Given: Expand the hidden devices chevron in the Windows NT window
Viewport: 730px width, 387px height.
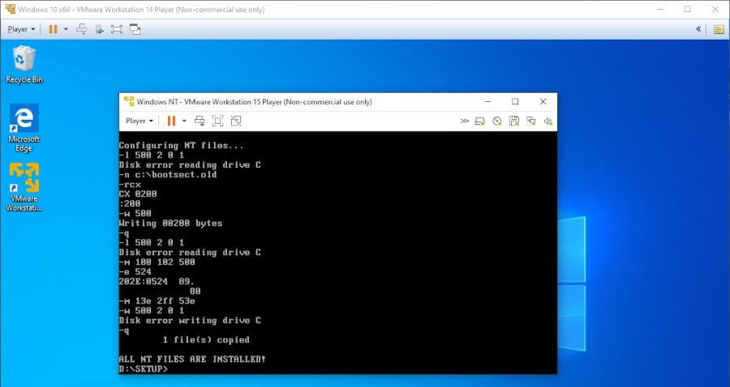Looking at the screenshot, I should coord(464,121).
